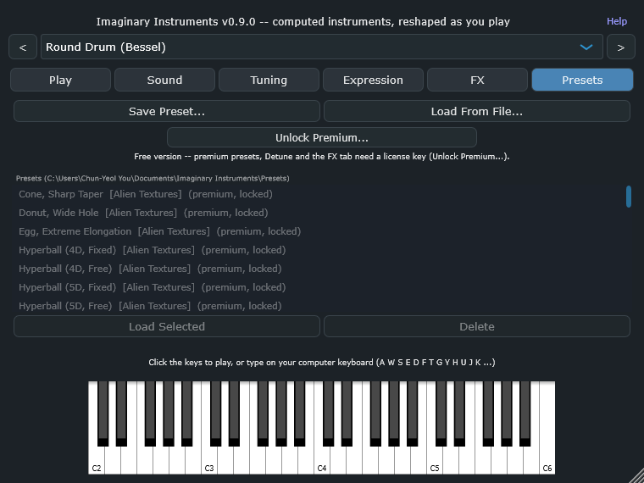
Task: Switch to the Play tab
Action: pyautogui.click(x=60, y=80)
